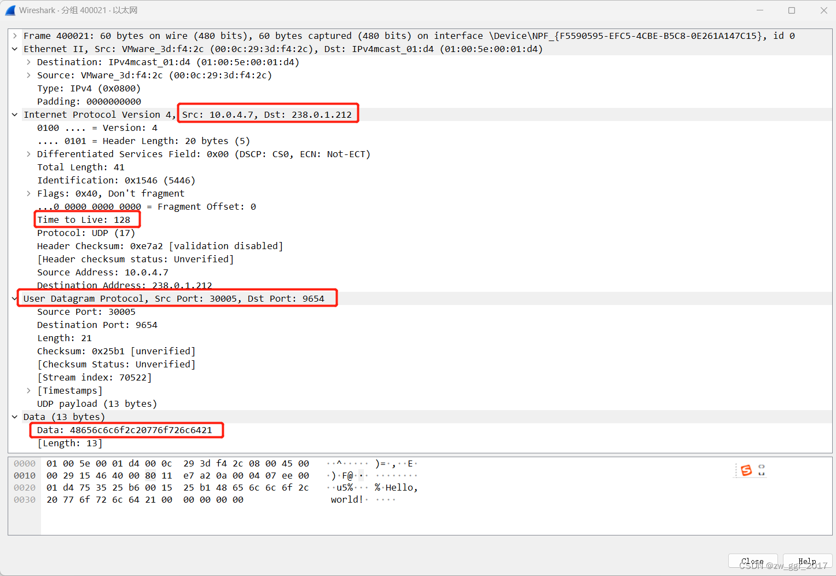
Task: Collapse Internet Protocol Version 4 section
Action: 15,114
